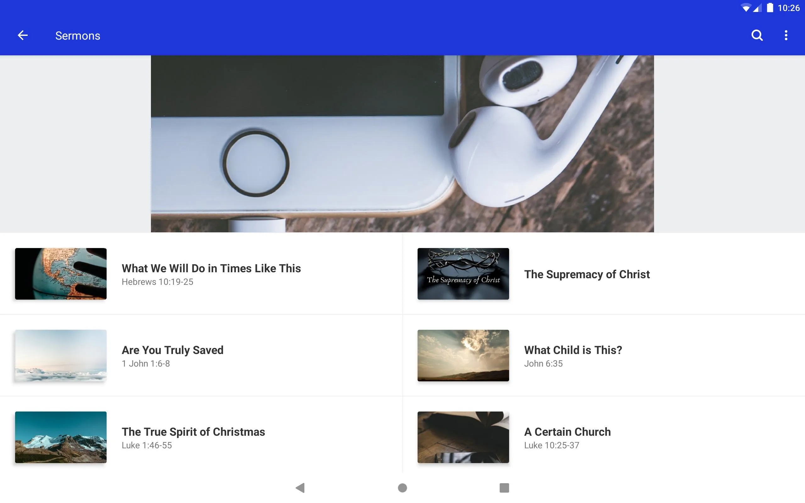The height and width of the screenshot is (503, 805).
Task: Tap the search icon in toolbar
Action: pyautogui.click(x=758, y=35)
